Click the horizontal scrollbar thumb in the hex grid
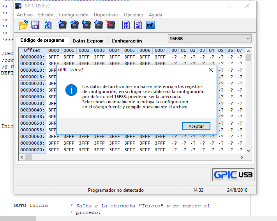The image size is (277, 221). [28, 157]
